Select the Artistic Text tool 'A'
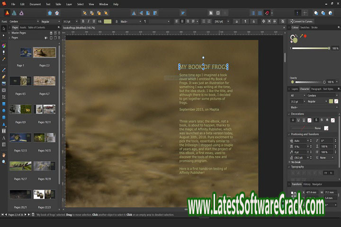This screenshot has width=341, height=227. click(x=4, y=138)
